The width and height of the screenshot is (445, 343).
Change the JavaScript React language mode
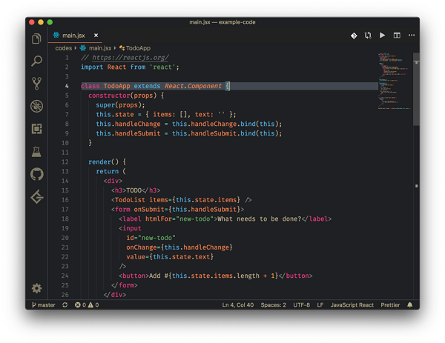click(x=352, y=305)
